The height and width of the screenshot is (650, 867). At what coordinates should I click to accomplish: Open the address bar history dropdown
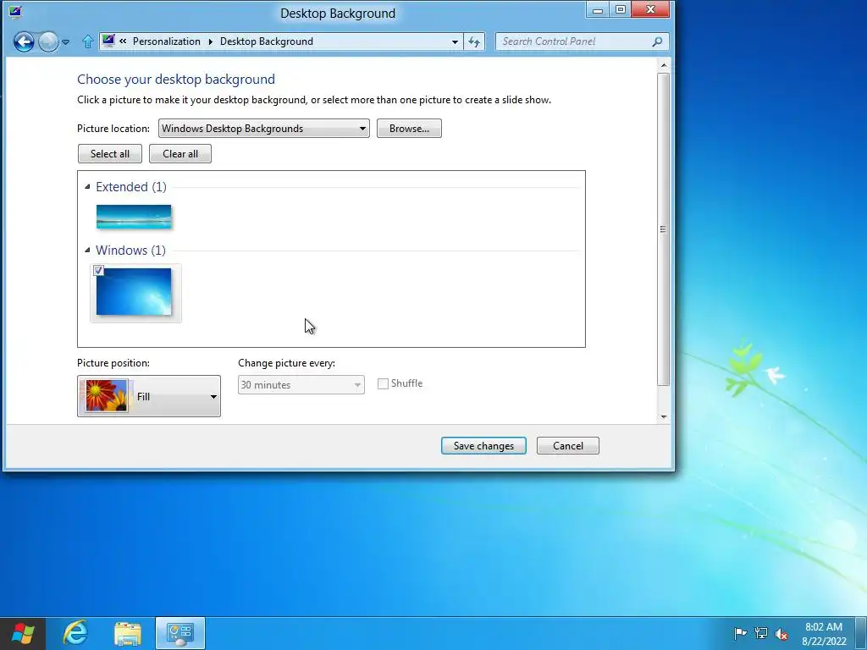[455, 42]
